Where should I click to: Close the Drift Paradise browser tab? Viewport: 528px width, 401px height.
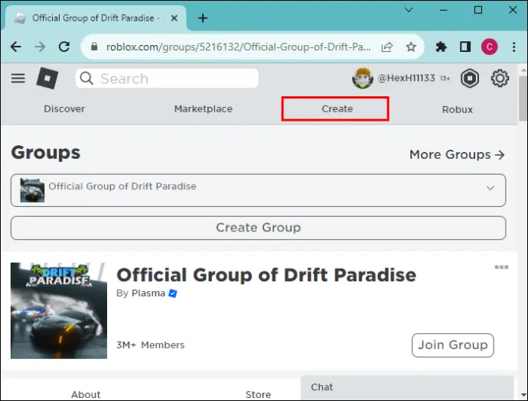[x=174, y=18]
